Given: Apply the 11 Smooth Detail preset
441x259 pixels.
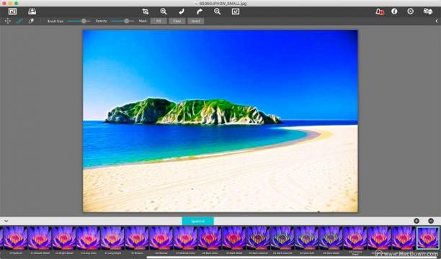Looking at the screenshot, I should [40, 238].
